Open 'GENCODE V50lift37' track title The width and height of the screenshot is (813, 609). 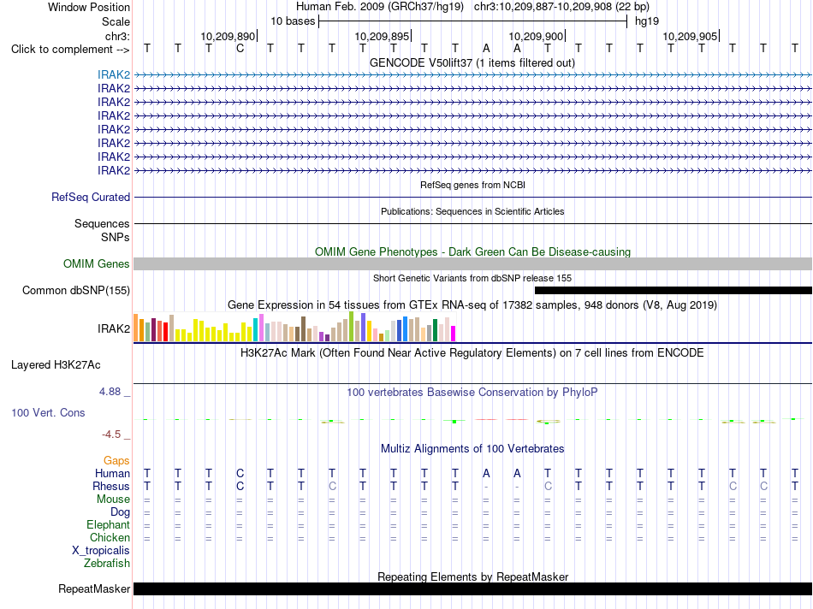coord(472,62)
